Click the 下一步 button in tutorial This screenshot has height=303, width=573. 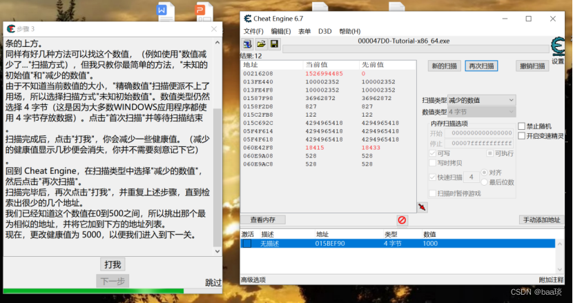pyautogui.click(x=113, y=282)
